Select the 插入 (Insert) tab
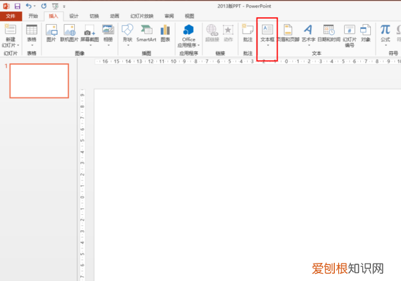 53,16
